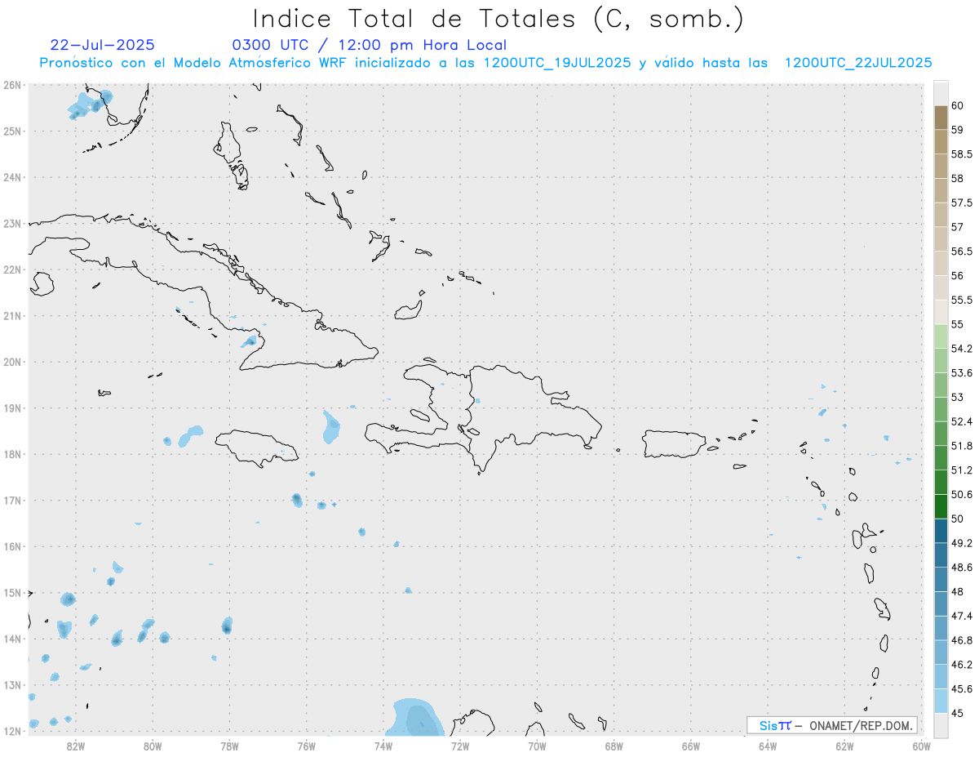This screenshot has height=757, width=979.
Task: Click the light blue segment between 45 and 45.6
Action: (941, 701)
